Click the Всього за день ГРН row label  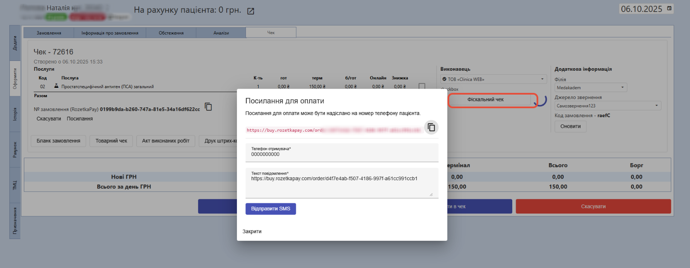pos(124,187)
